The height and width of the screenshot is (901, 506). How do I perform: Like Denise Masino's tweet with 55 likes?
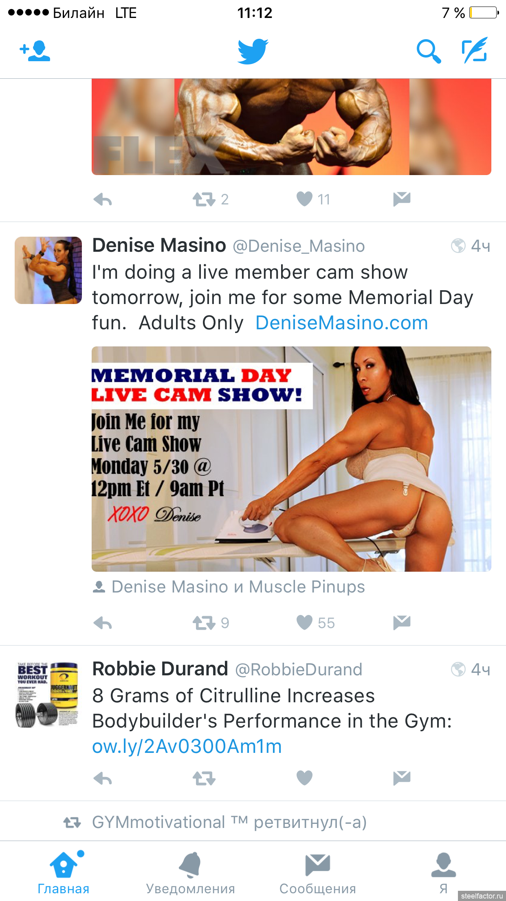click(x=304, y=623)
